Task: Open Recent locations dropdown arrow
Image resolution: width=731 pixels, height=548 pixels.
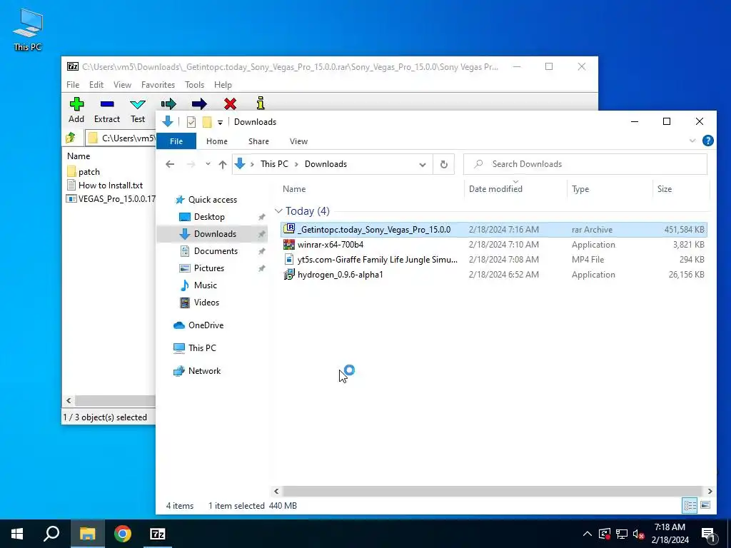Action: click(x=208, y=164)
